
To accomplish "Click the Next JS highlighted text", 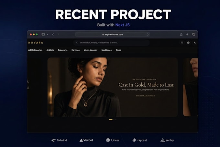I will [x=123, y=25].
